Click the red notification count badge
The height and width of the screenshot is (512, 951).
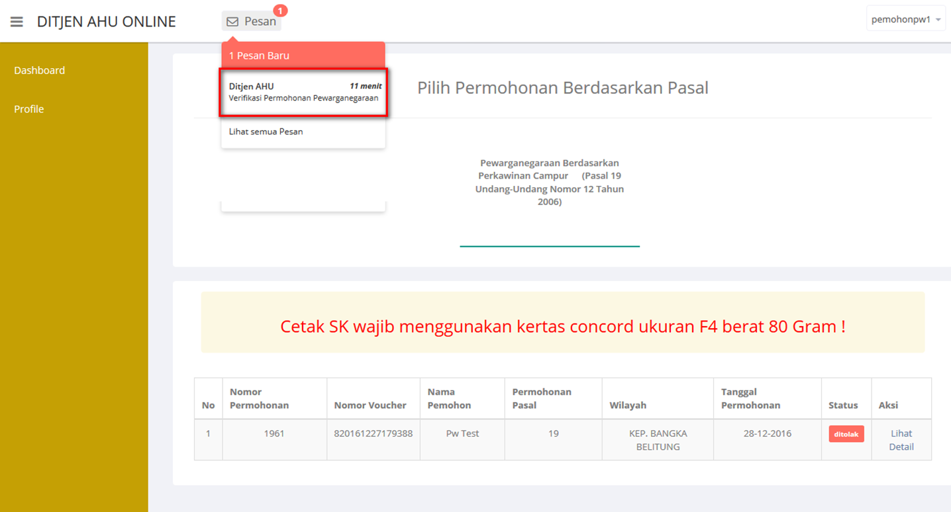coord(280,11)
